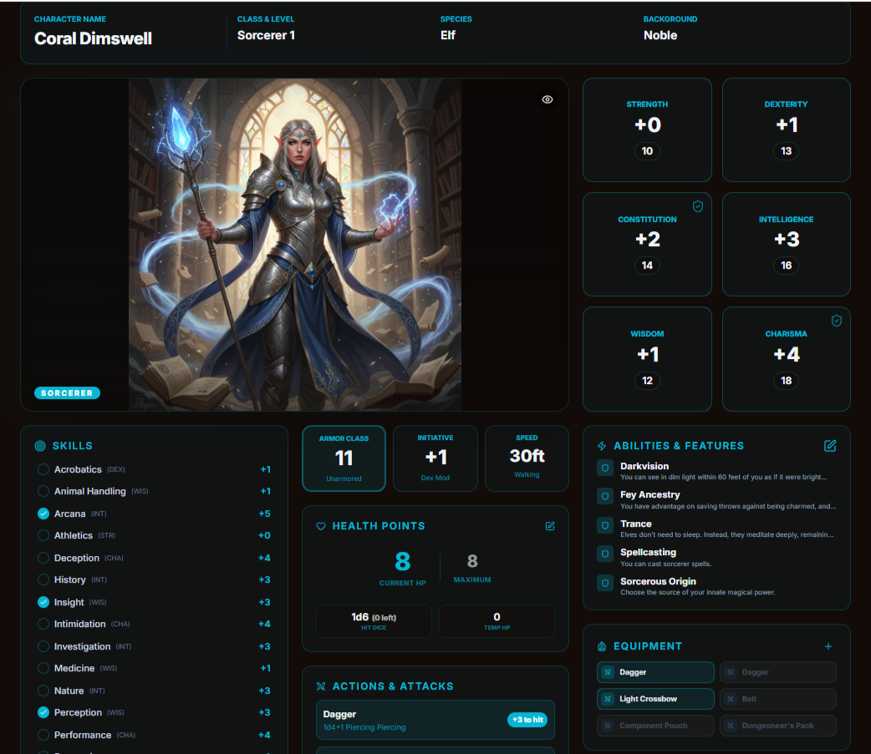Viewport: 871px width, 754px height.
Task: Toggle Athletics skill proficiency
Action: pos(43,535)
